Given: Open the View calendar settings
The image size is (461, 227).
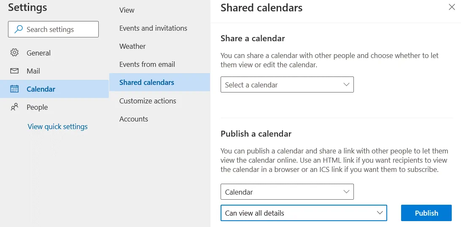Looking at the screenshot, I should (127, 10).
